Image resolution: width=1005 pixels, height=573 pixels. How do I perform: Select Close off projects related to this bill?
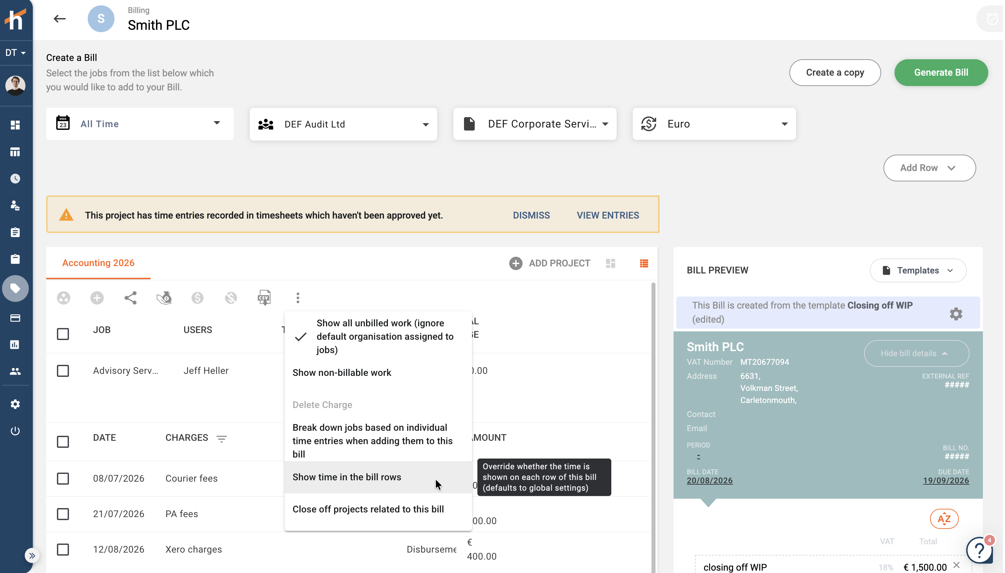(378, 509)
